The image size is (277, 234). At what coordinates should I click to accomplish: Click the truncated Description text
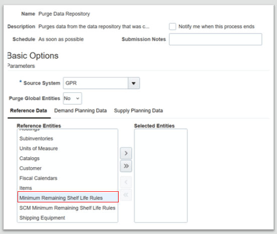click(x=94, y=27)
